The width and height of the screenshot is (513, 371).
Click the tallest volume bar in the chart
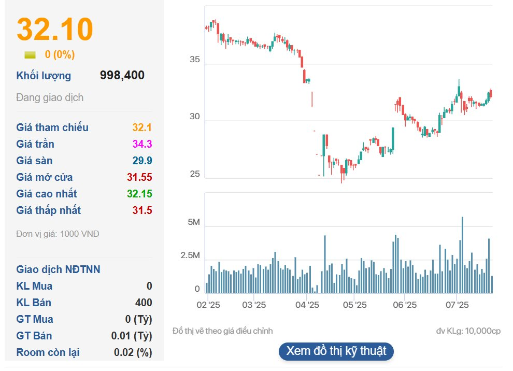(x=462, y=255)
